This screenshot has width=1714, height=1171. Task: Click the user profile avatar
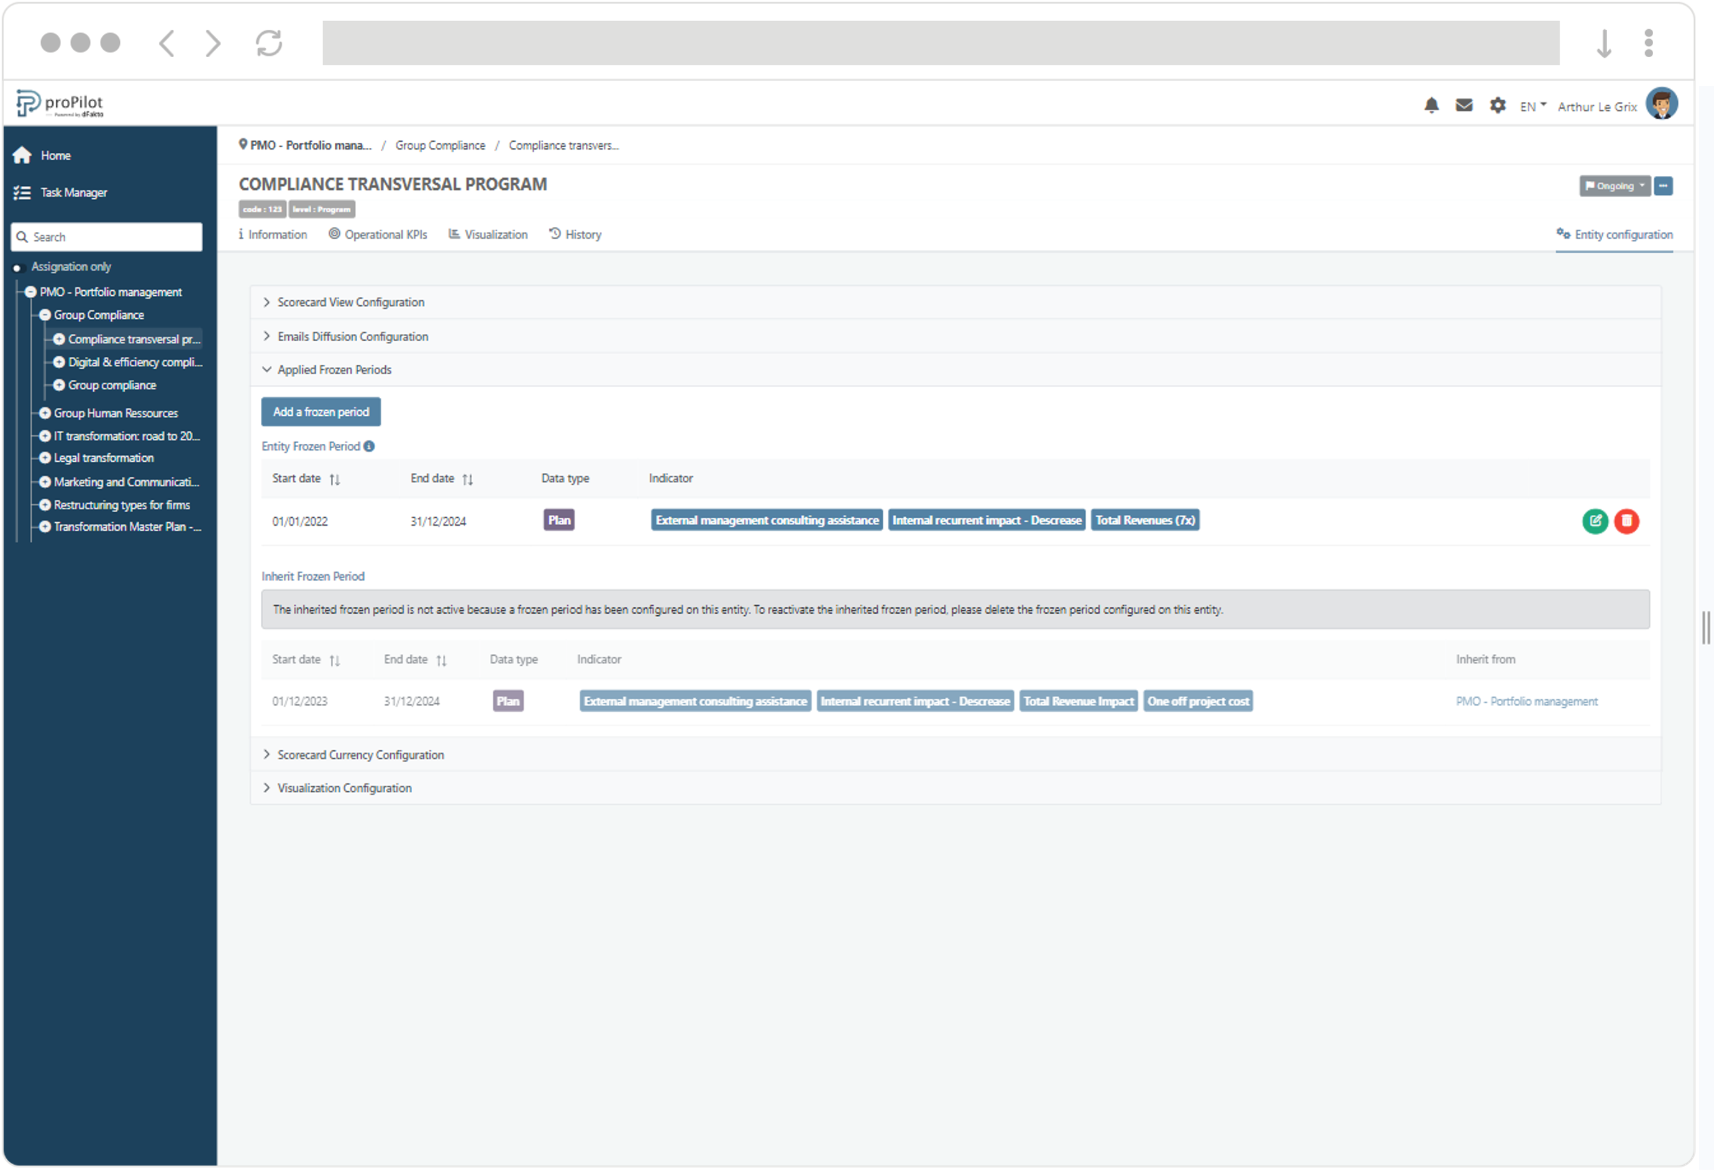1662,104
